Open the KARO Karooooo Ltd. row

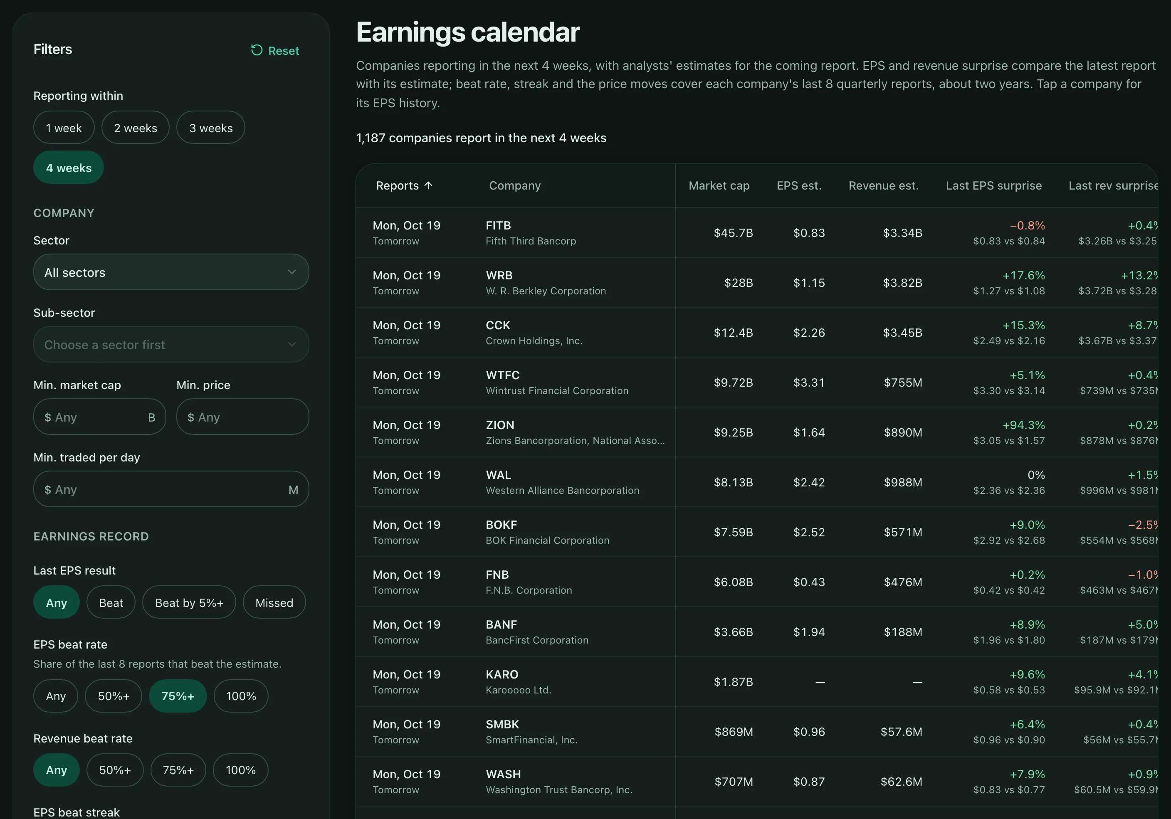pos(756,682)
